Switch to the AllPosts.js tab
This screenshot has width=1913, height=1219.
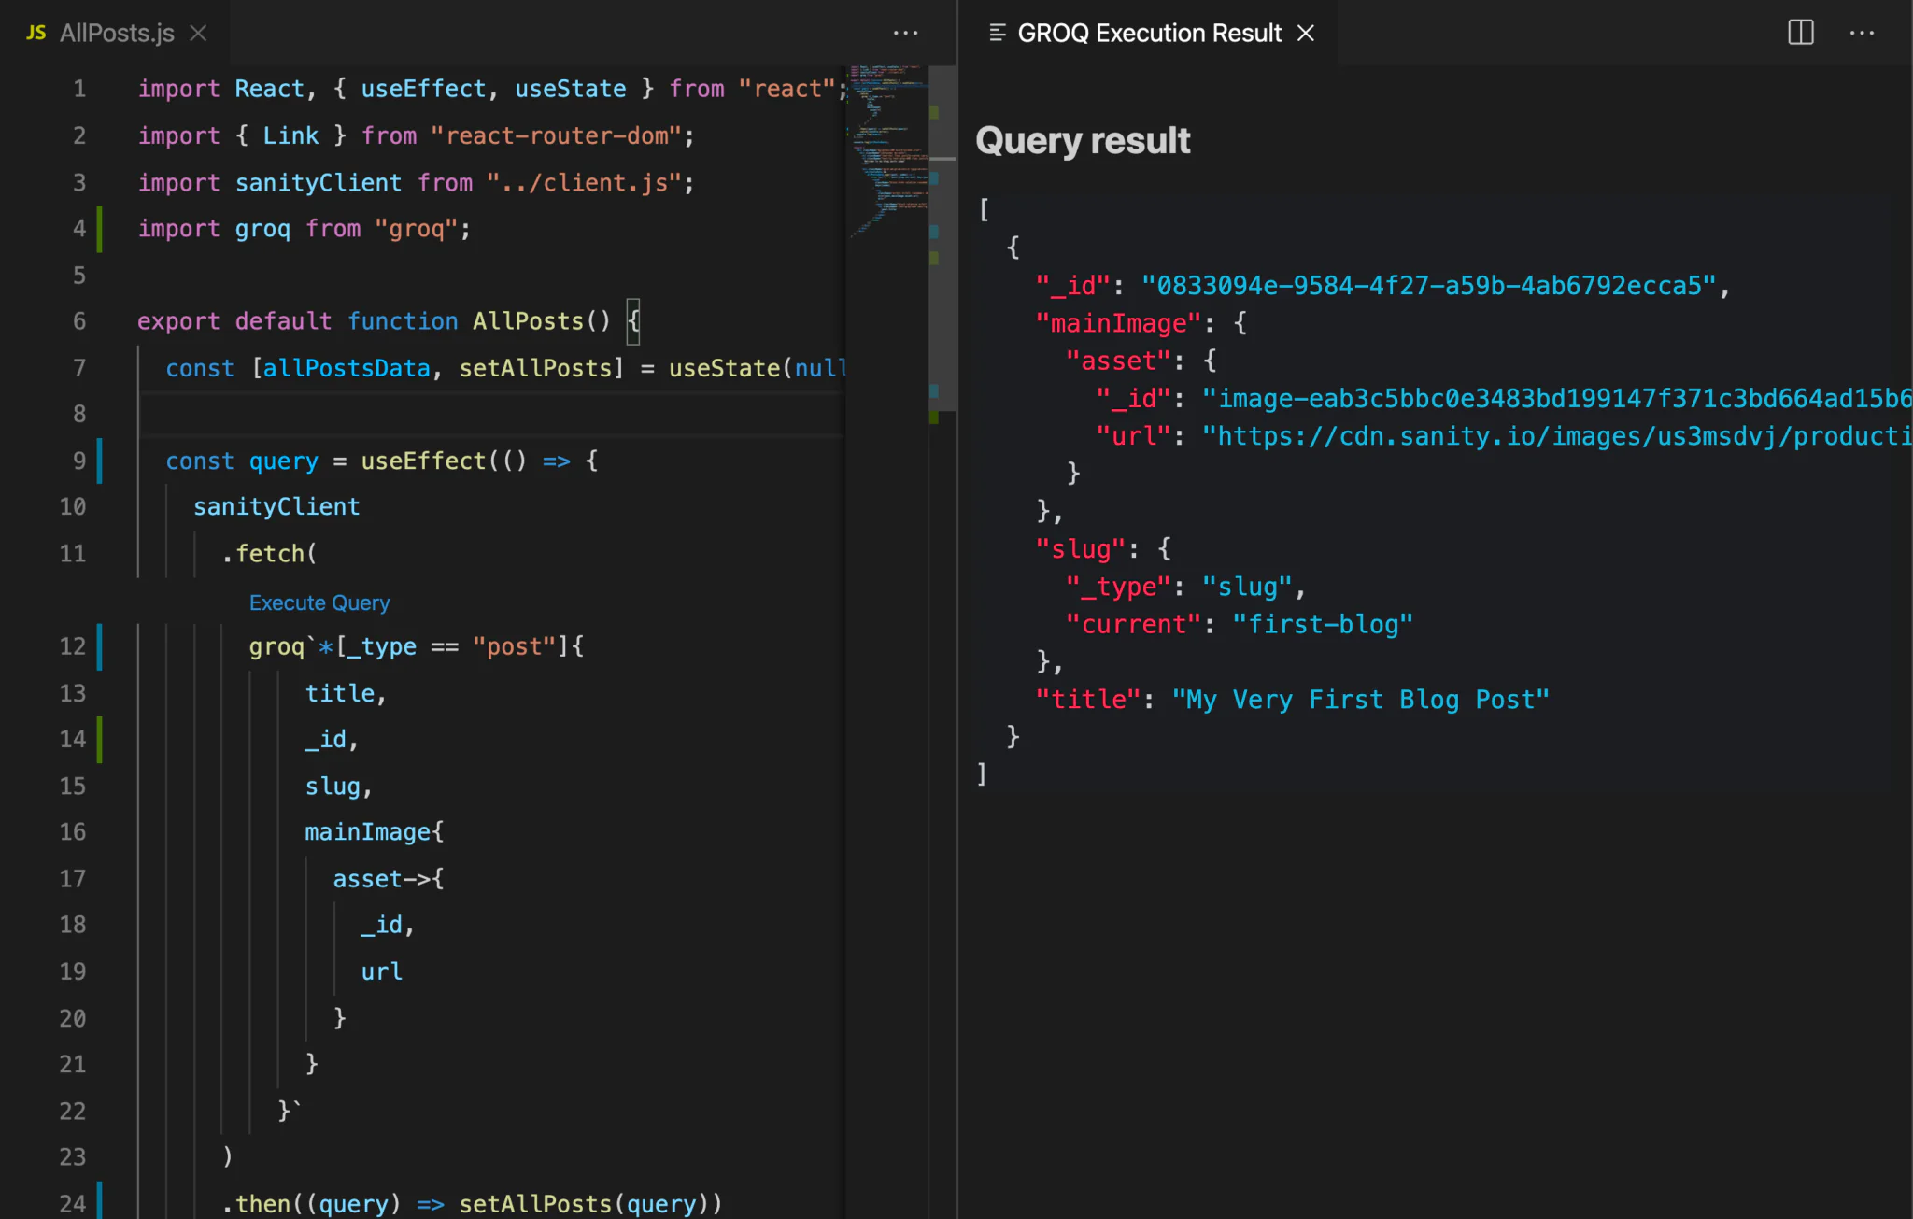(115, 33)
